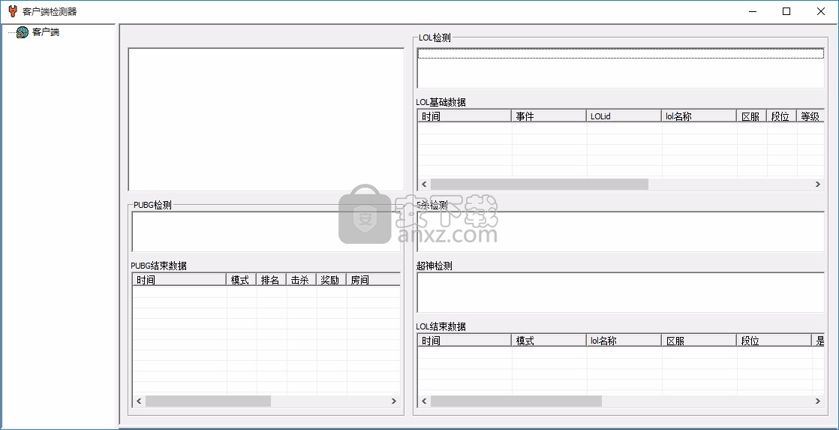Click 模式 header in PUBG结束数据 table
This screenshot has width=839, height=430.
[x=242, y=280]
